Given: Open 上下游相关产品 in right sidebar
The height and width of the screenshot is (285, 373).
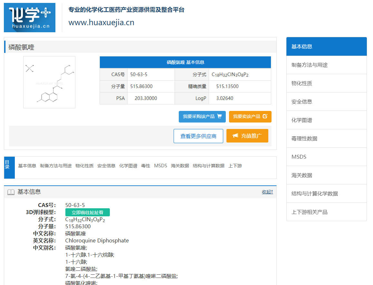Looking at the screenshot, I should 326,212.
